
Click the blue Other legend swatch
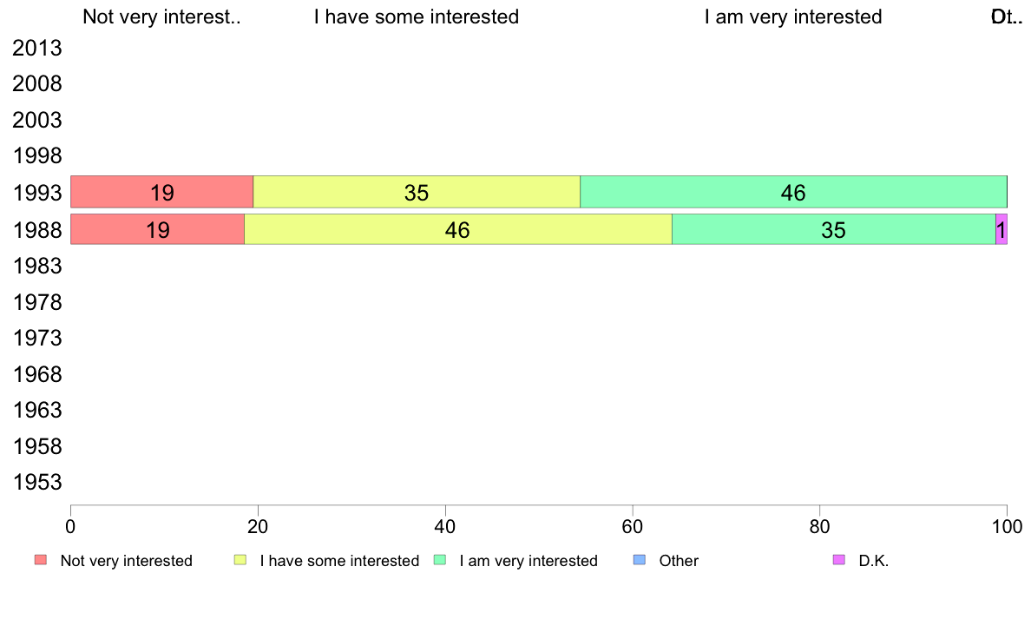click(639, 560)
